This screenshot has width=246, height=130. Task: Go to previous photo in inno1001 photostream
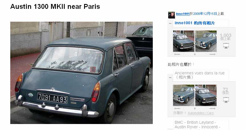point(177,54)
